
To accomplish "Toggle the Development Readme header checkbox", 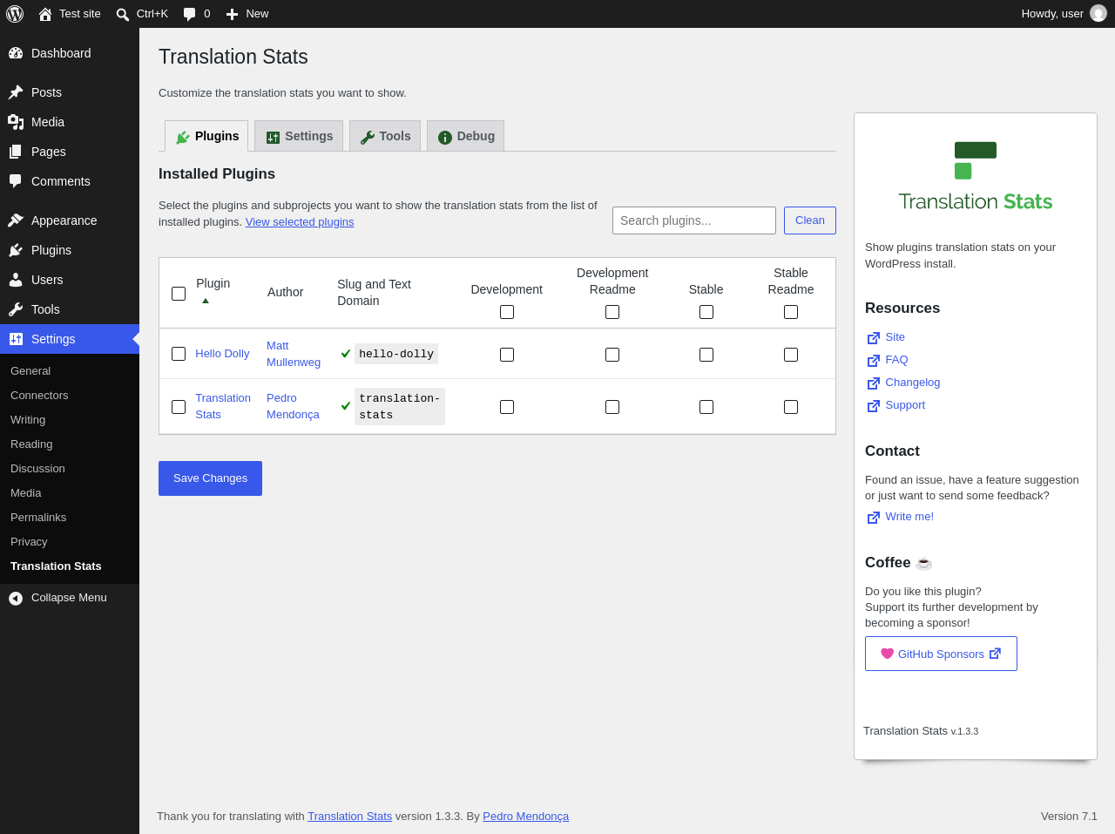I will pyautogui.click(x=612, y=312).
